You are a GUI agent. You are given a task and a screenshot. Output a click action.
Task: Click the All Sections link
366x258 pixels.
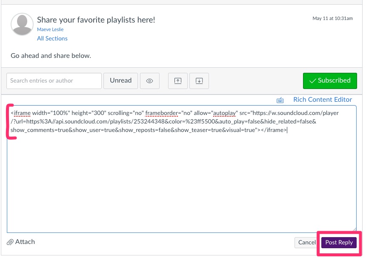click(x=52, y=38)
